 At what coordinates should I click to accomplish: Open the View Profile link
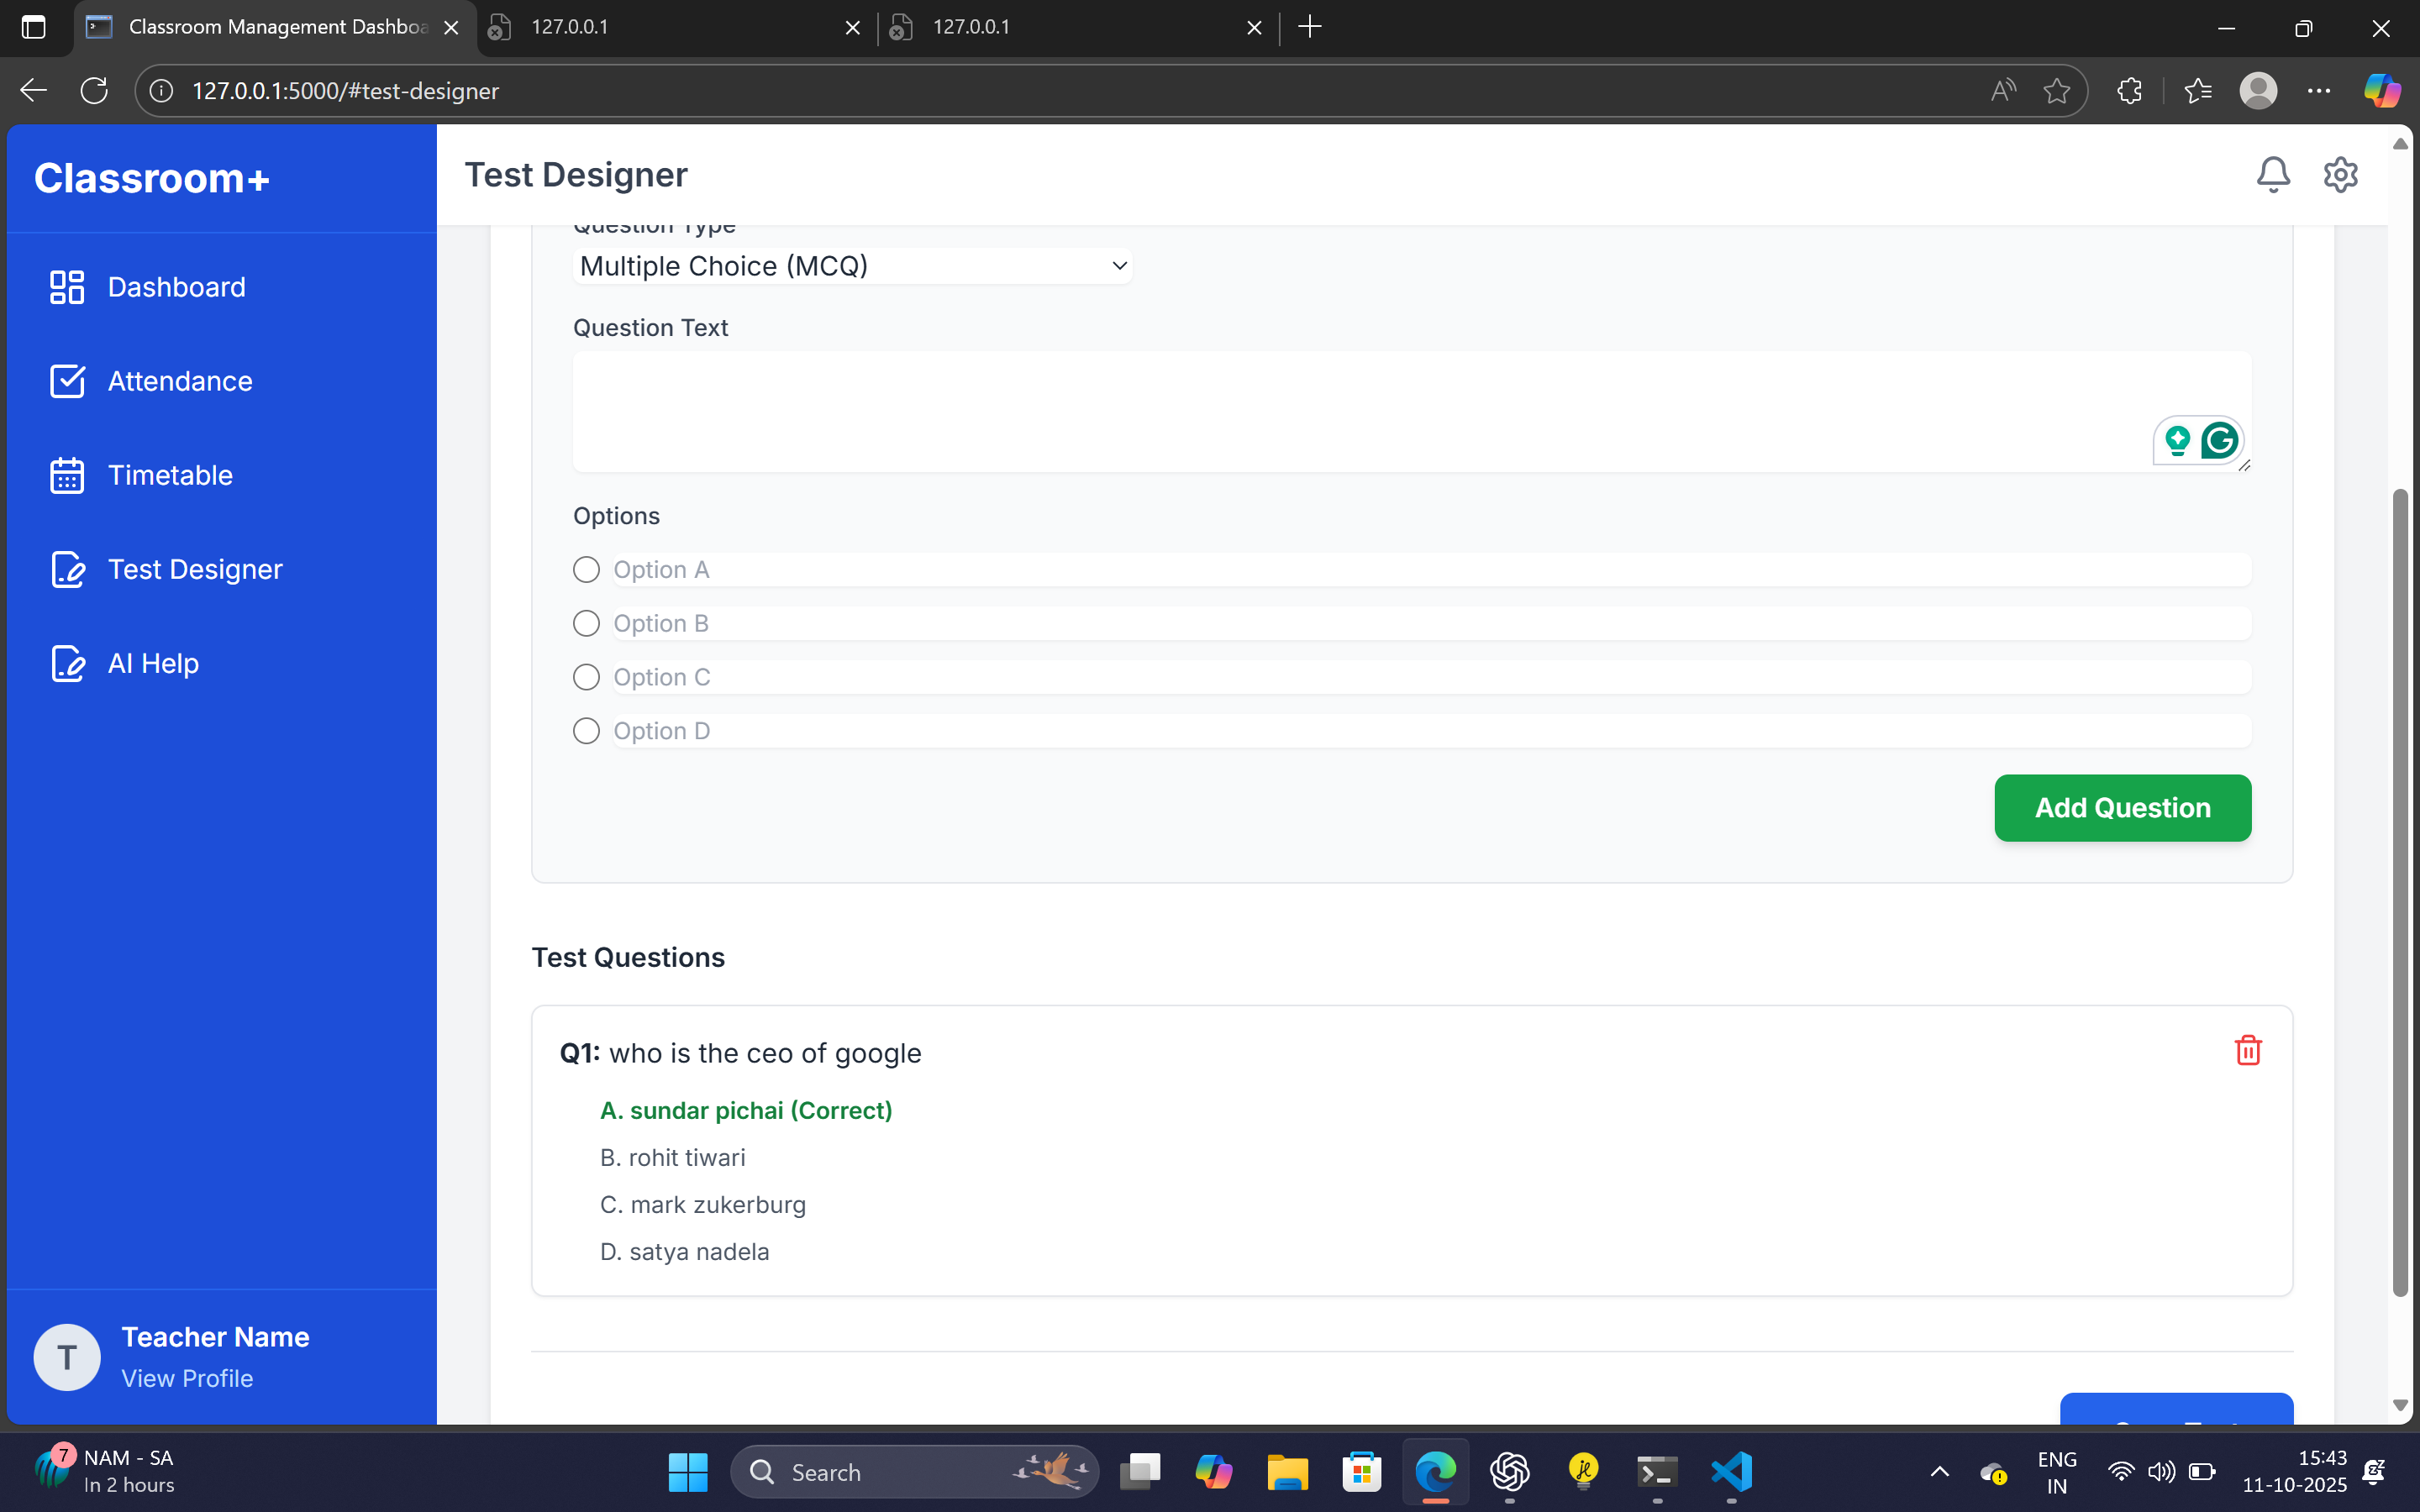(x=187, y=1378)
